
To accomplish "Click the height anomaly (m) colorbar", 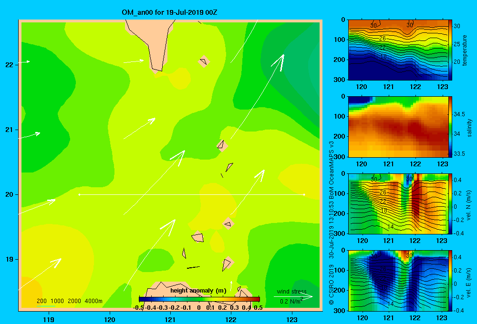I will [199, 299].
